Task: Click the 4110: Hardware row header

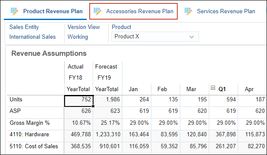Action: click(36, 136)
